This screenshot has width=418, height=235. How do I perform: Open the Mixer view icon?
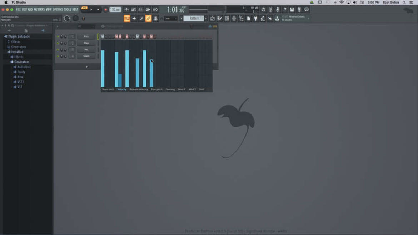pos(234,19)
